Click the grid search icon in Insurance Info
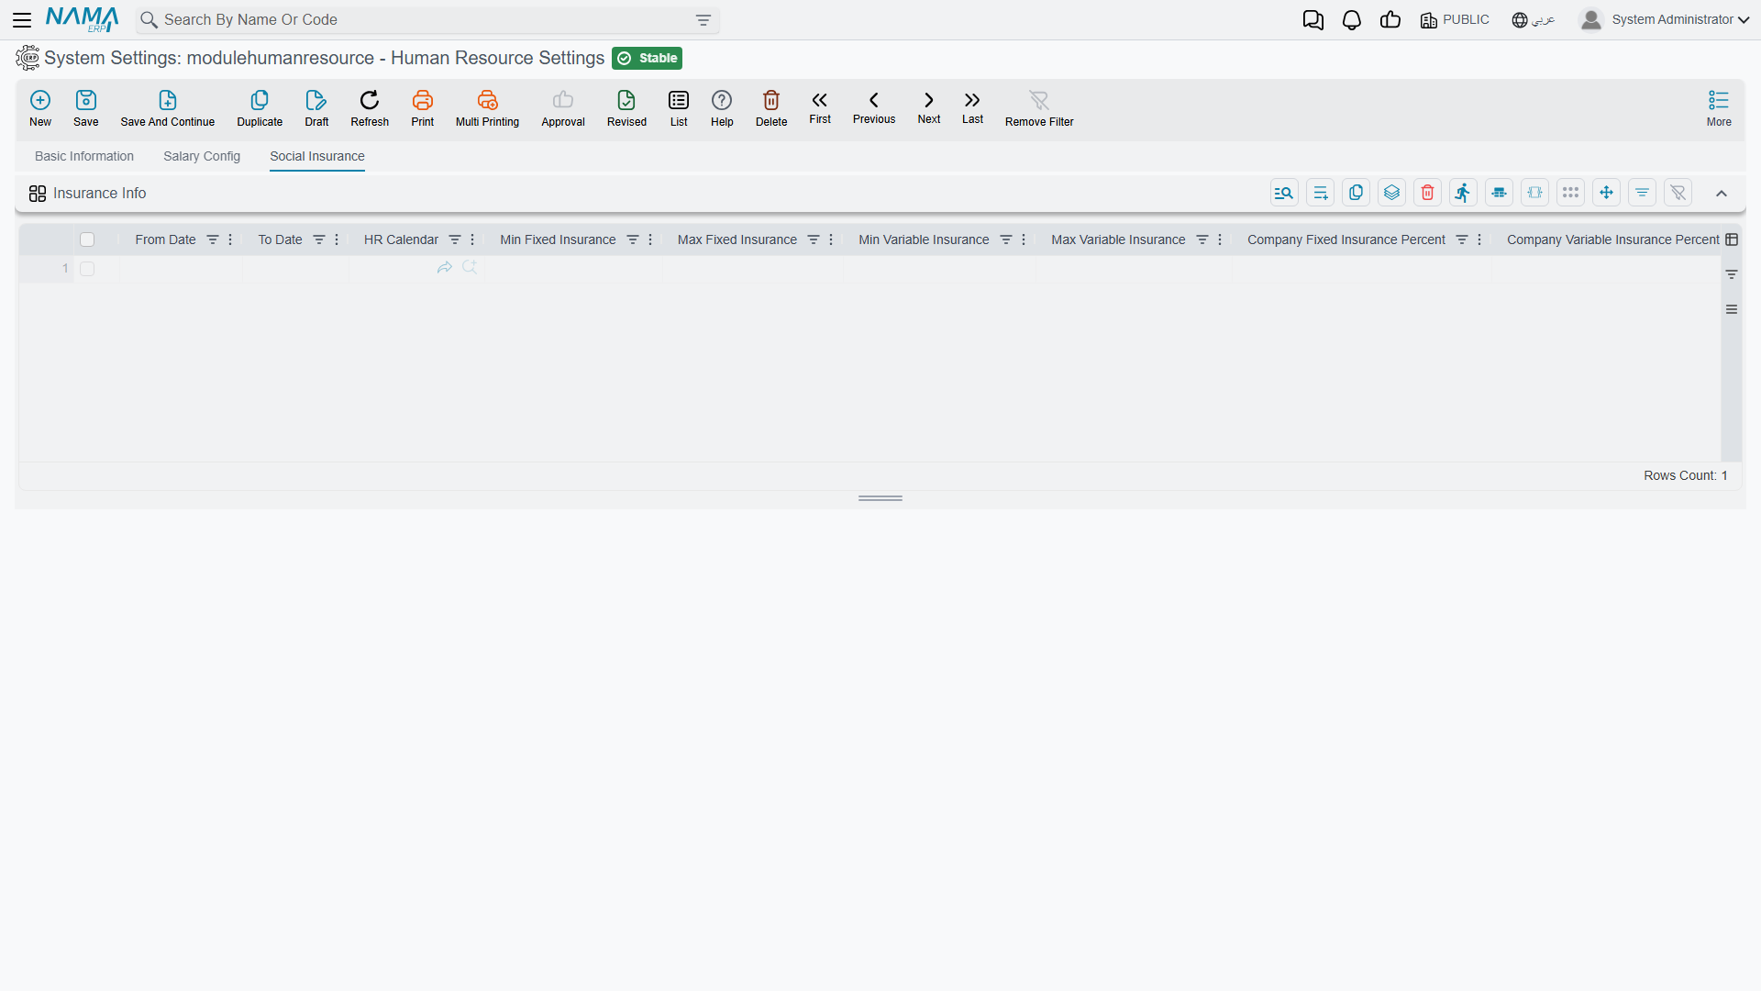This screenshot has width=1761, height=991. coord(1284,193)
